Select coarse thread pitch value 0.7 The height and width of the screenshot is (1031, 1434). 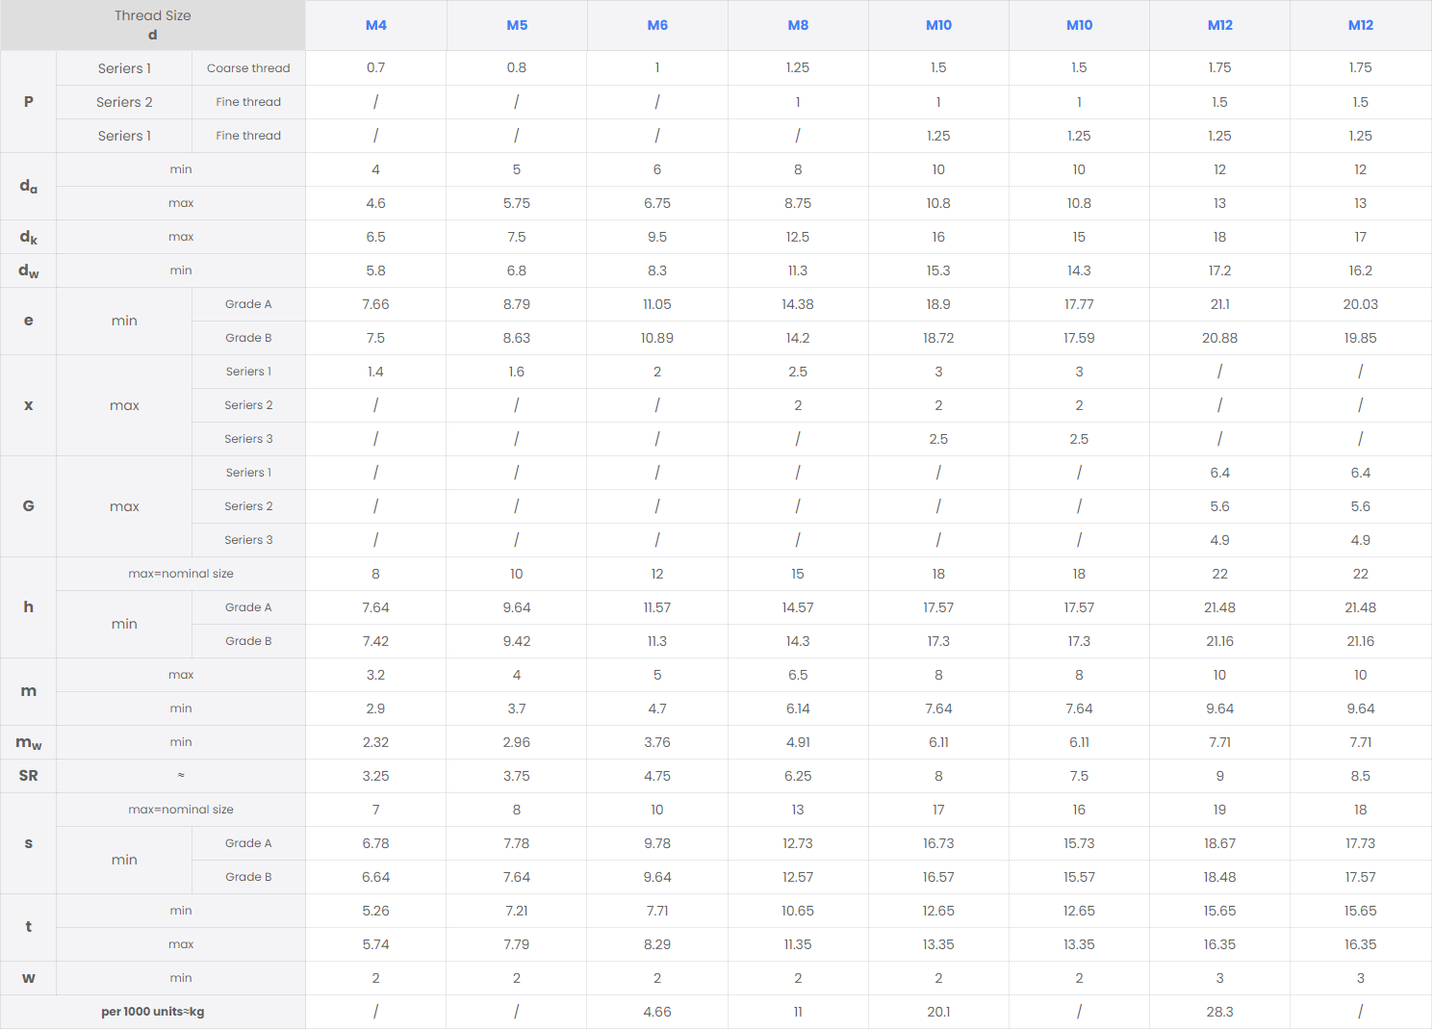(376, 68)
